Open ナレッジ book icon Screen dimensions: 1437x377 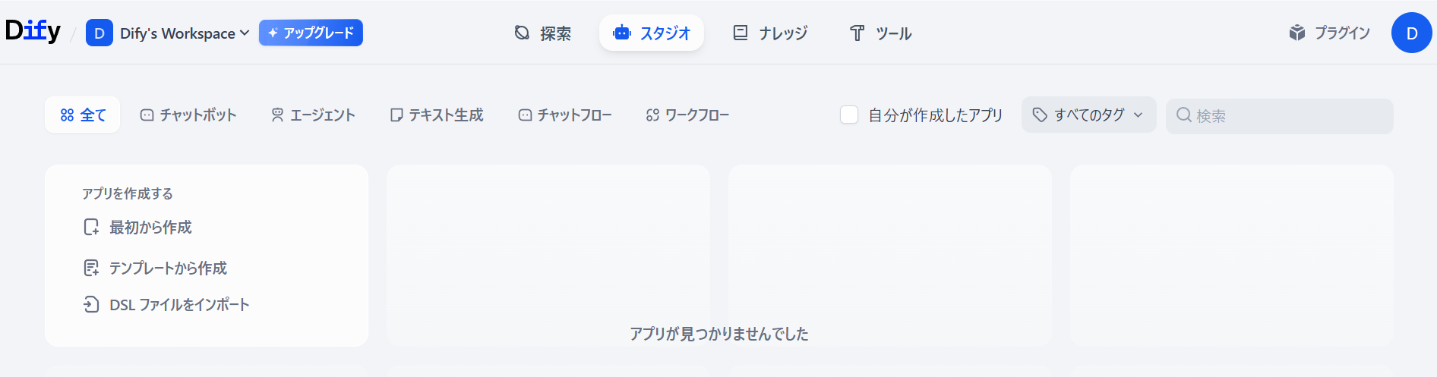(x=741, y=33)
